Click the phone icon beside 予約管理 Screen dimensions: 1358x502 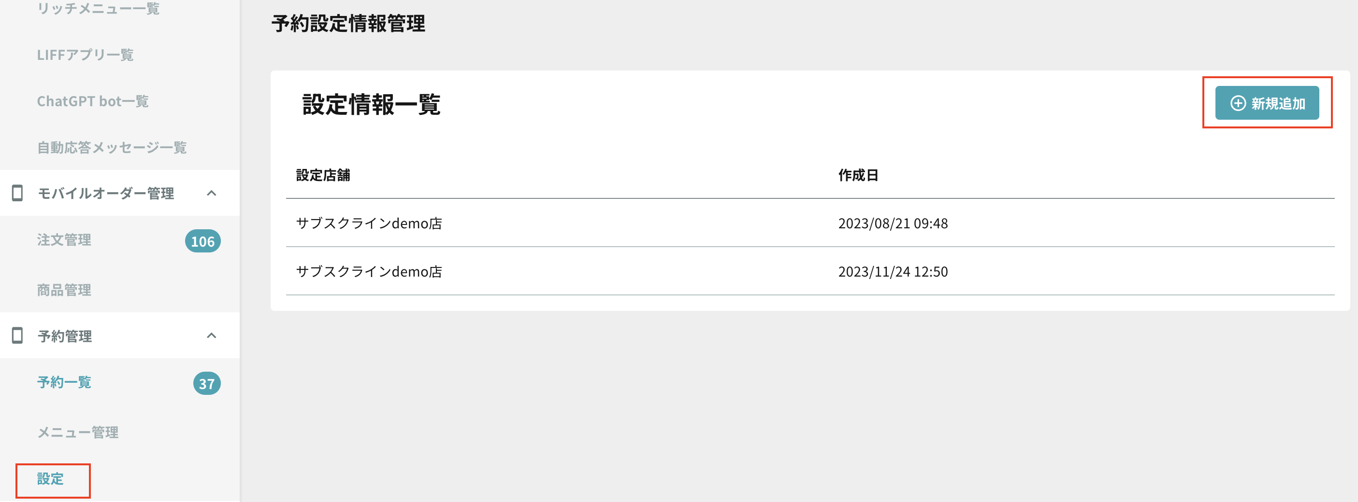point(17,335)
